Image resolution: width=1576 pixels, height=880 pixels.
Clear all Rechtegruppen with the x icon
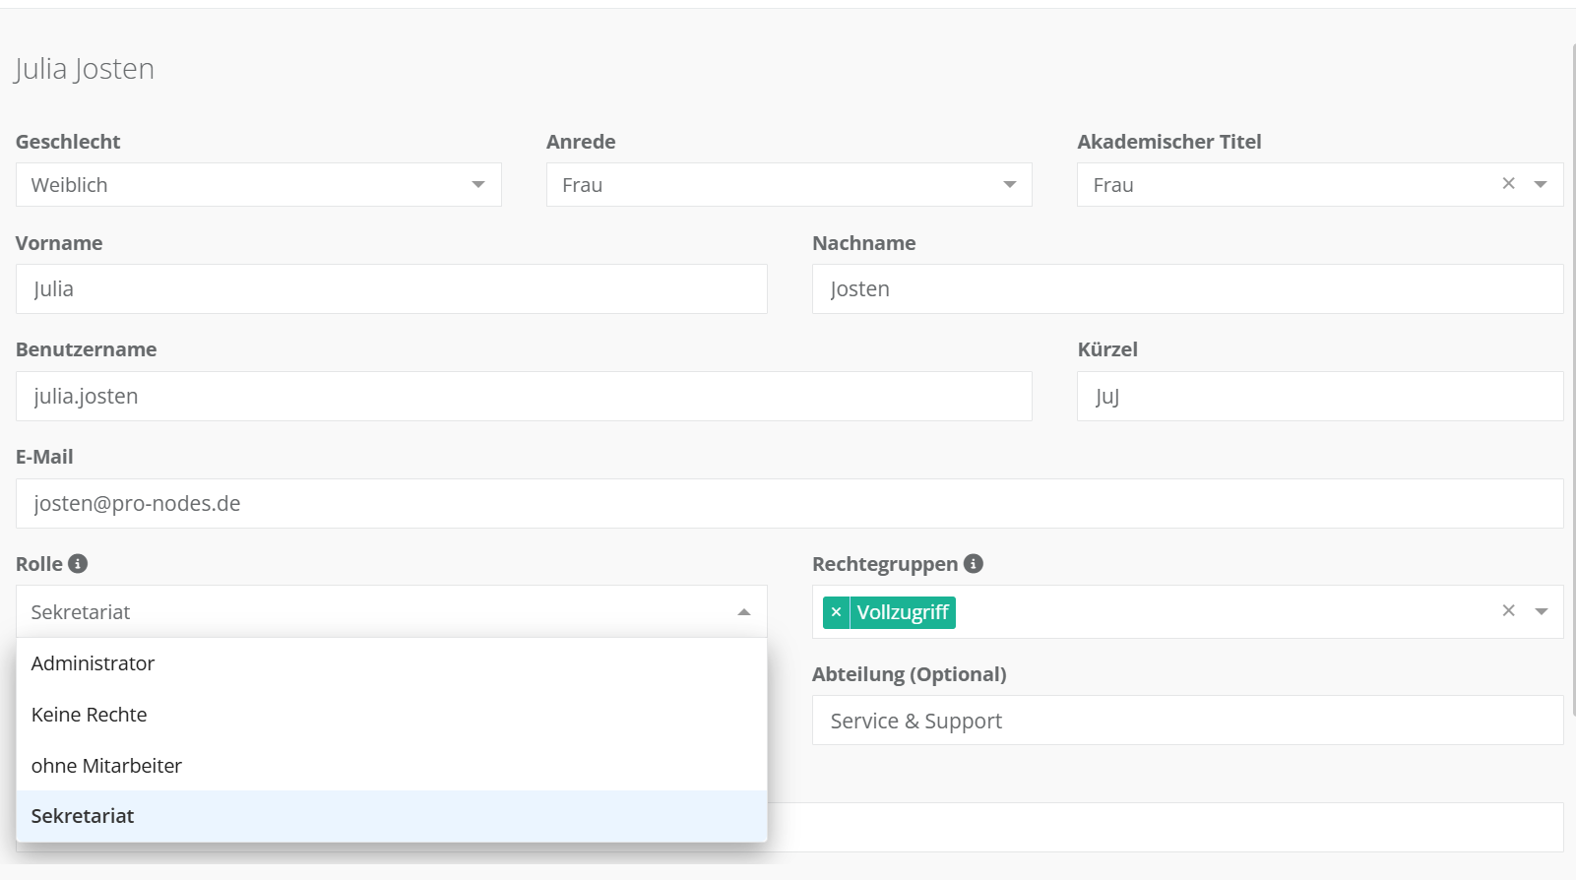point(1508,611)
